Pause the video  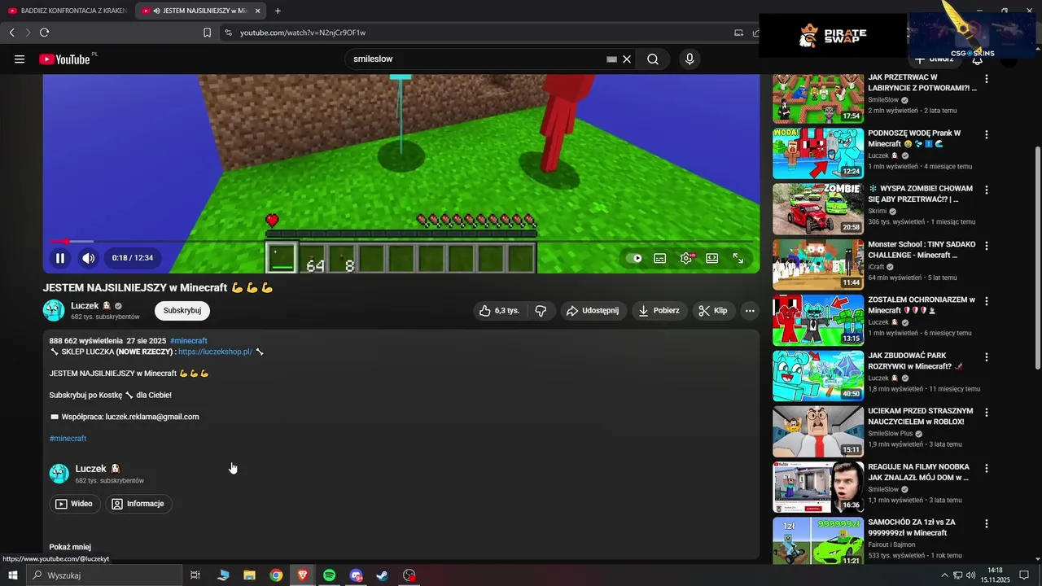tap(59, 258)
